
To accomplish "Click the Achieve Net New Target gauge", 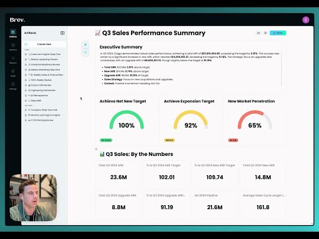I will (126, 120).
